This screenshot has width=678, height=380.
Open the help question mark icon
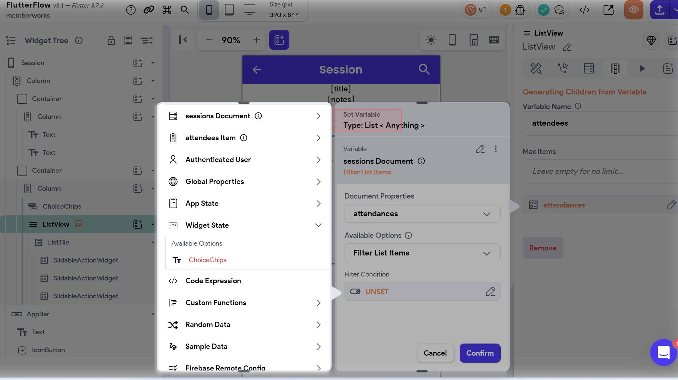[131, 10]
